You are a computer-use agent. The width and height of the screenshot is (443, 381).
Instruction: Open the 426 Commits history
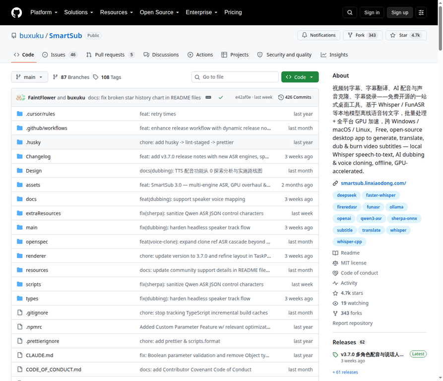pos(295,97)
